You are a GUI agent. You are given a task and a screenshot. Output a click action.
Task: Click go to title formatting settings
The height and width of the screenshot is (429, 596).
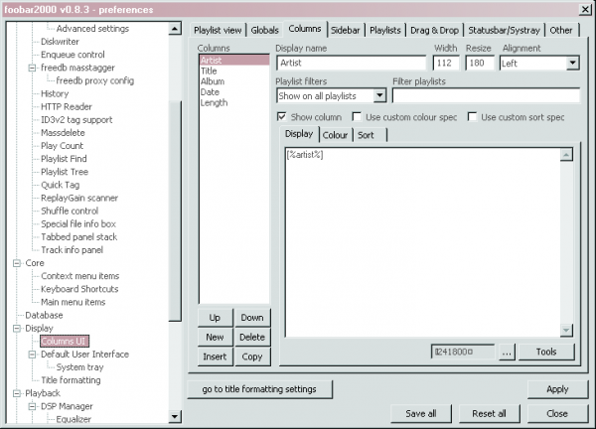pyautogui.click(x=260, y=388)
